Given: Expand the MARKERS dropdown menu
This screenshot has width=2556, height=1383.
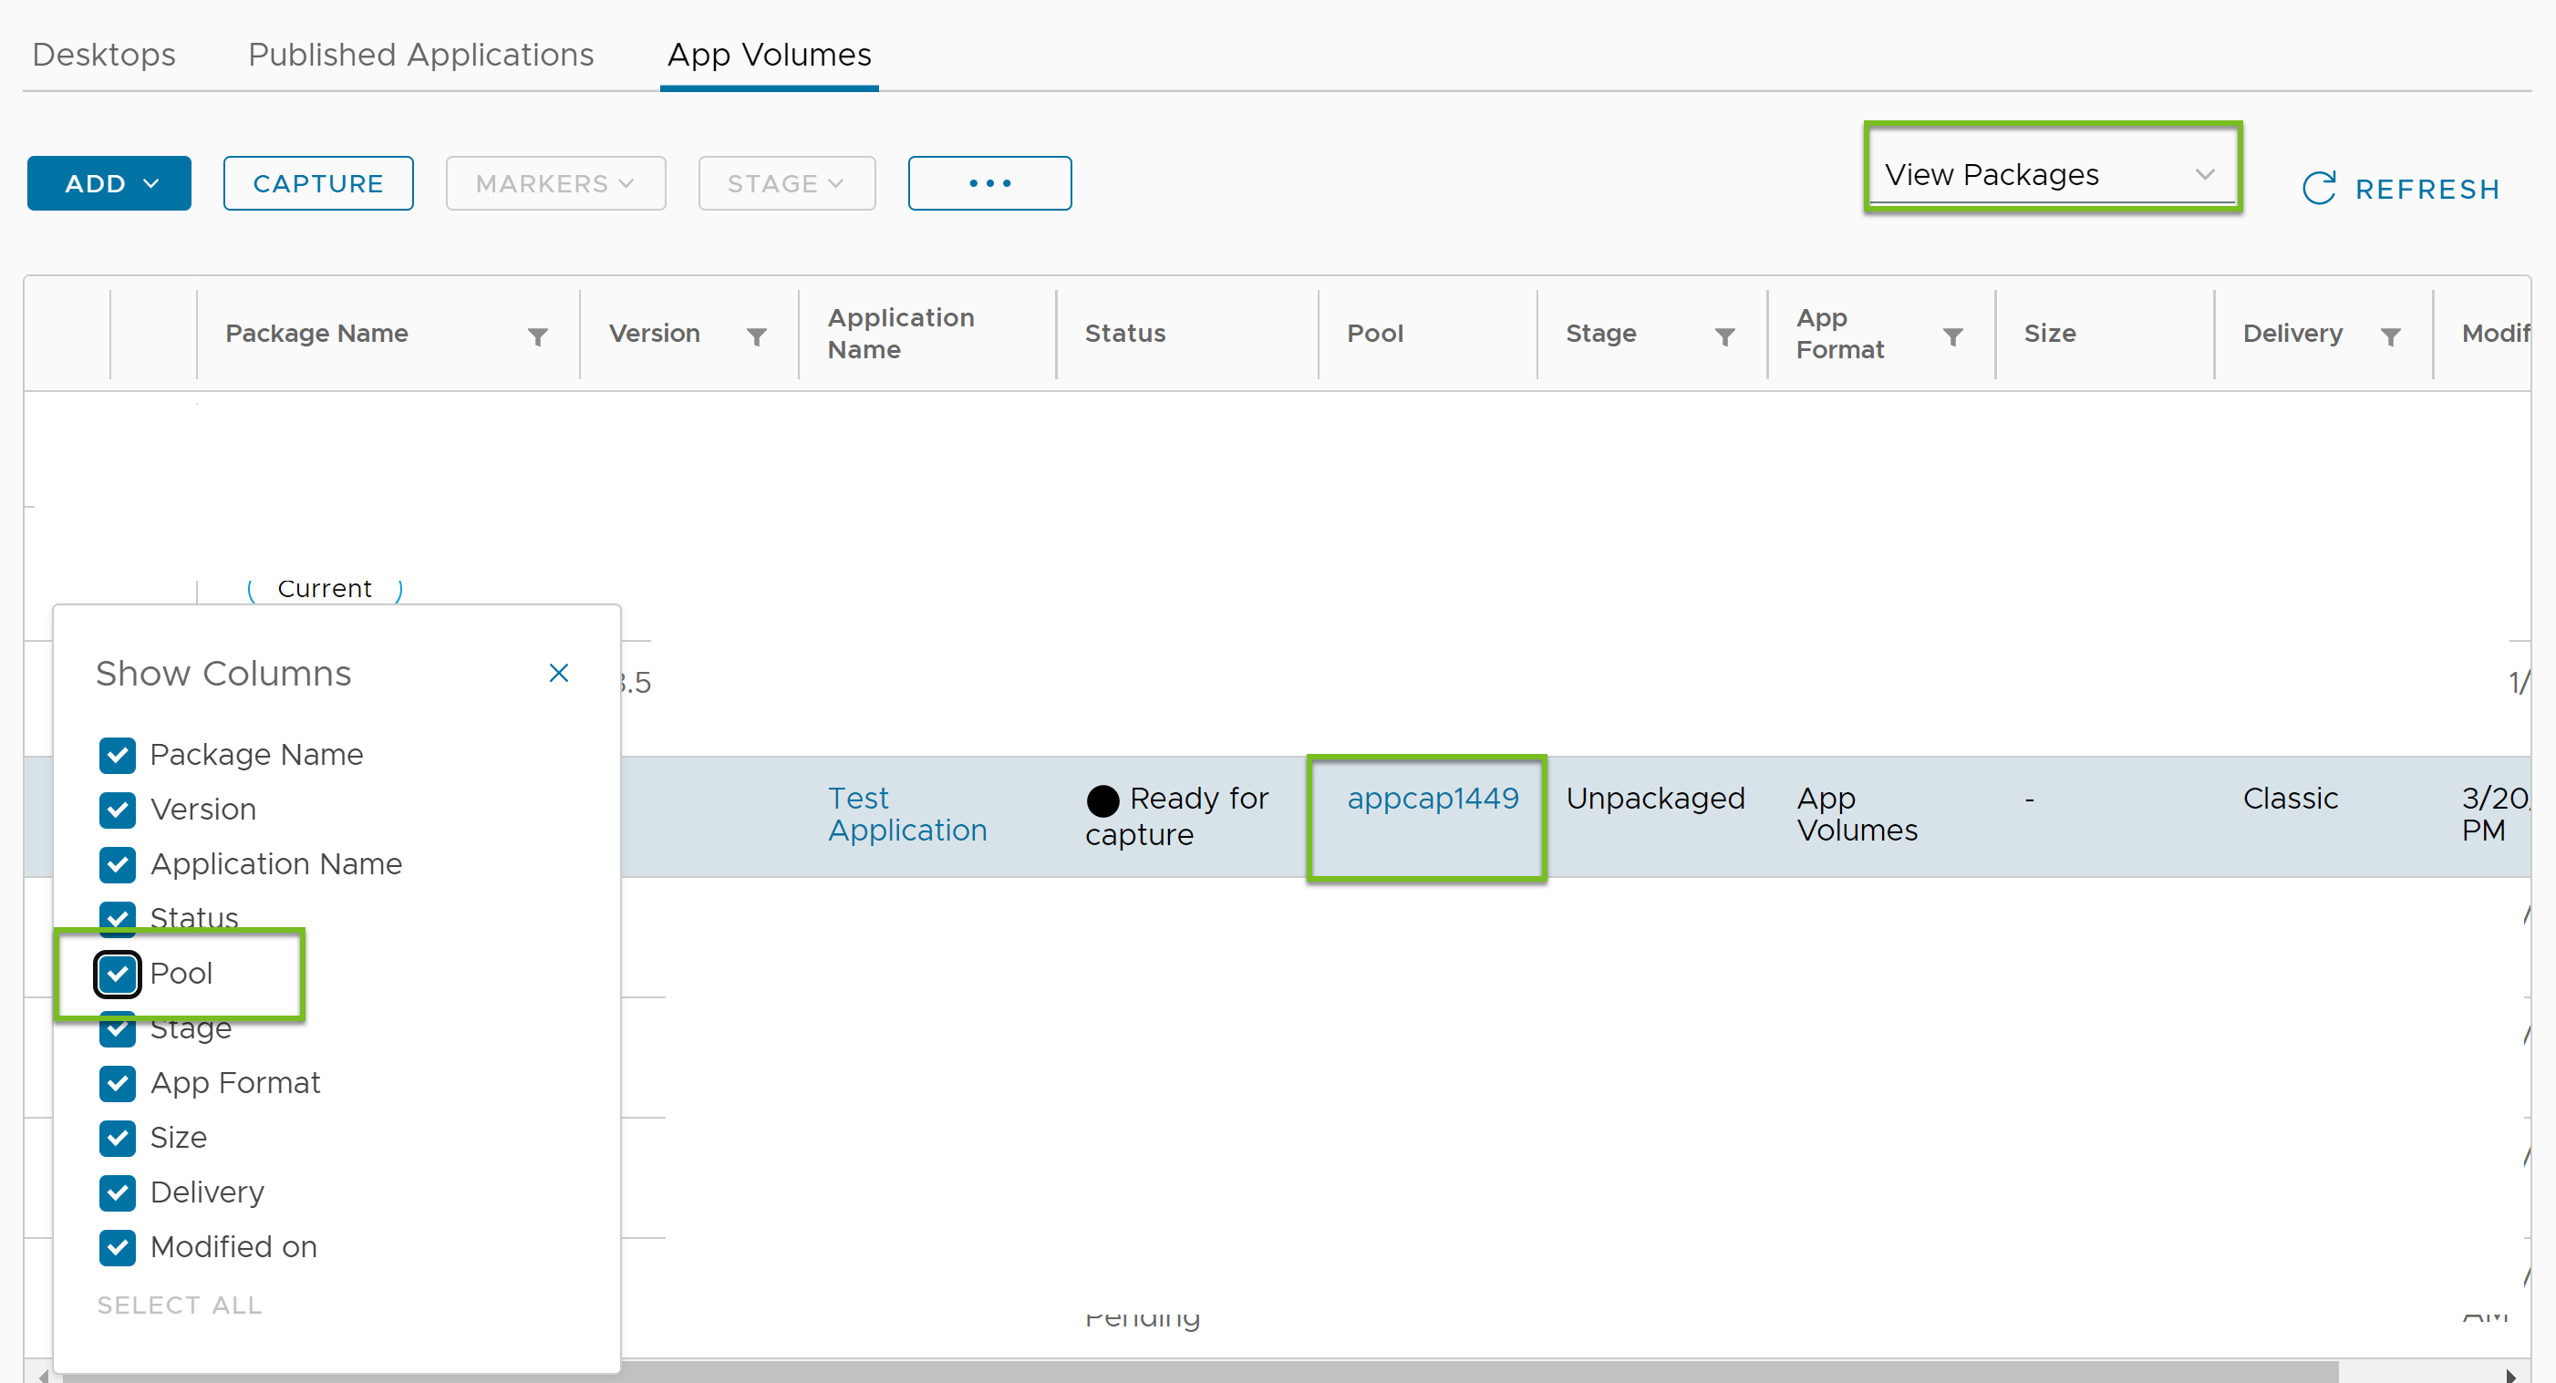Looking at the screenshot, I should click(x=557, y=182).
